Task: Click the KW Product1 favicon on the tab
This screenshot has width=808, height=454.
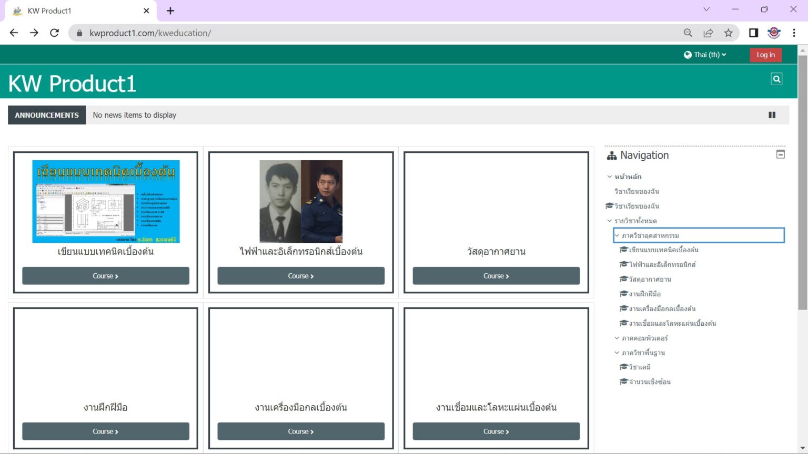Action: tap(18, 10)
